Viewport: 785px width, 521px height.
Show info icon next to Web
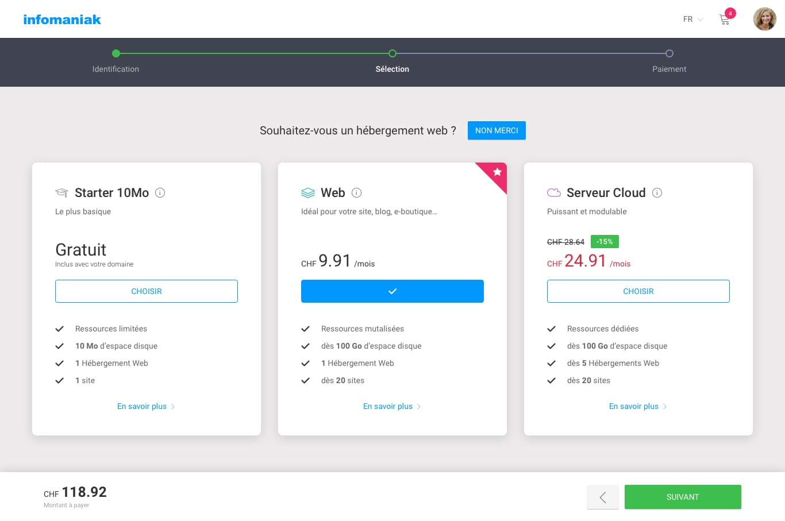coord(356,193)
